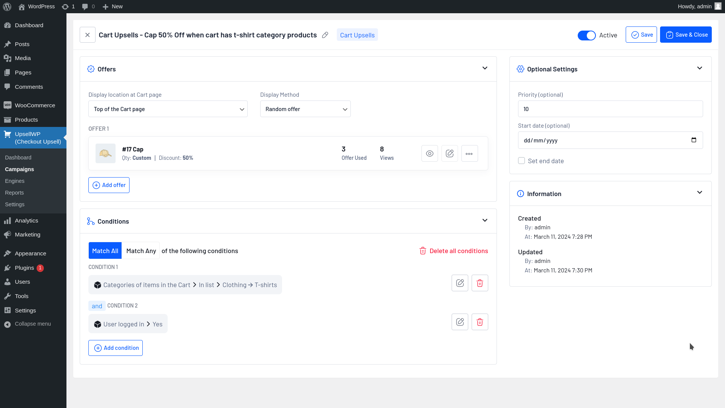Screen dimensions: 725x408
Task: Select Campaigns from the sidebar menu
Action: [19, 169]
